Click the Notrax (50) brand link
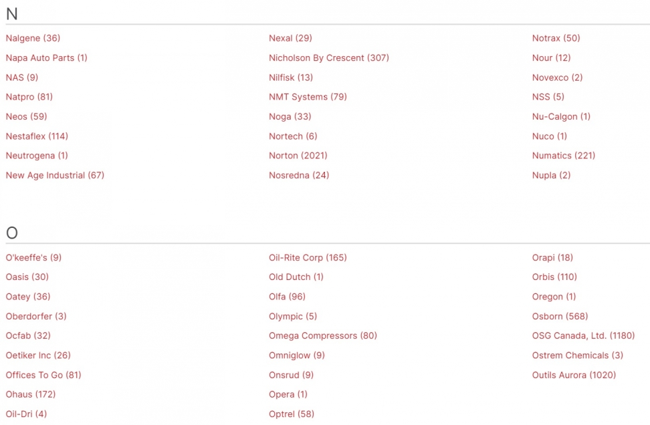 556,38
